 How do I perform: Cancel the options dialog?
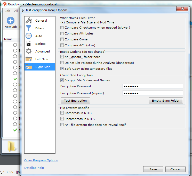[x=175, y=169]
